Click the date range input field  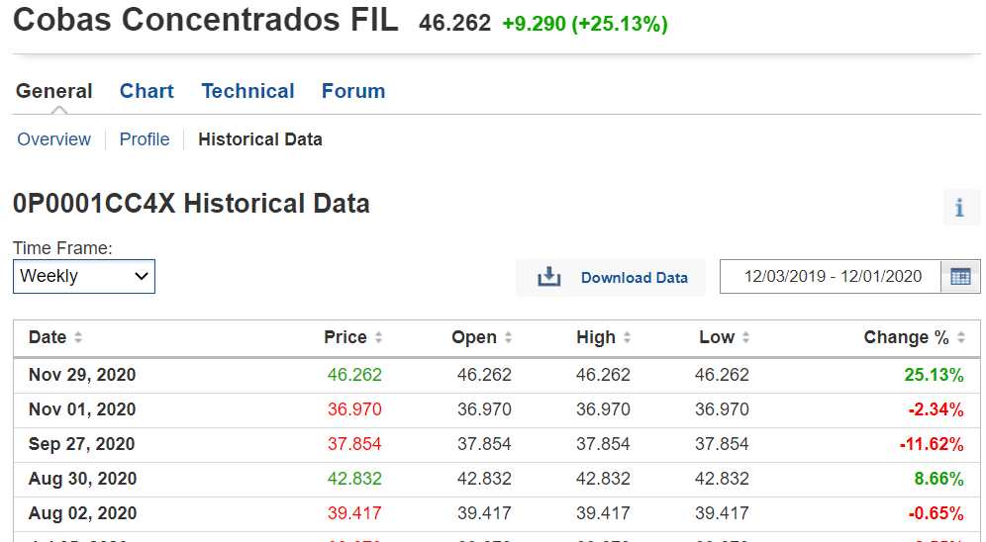[x=833, y=277]
